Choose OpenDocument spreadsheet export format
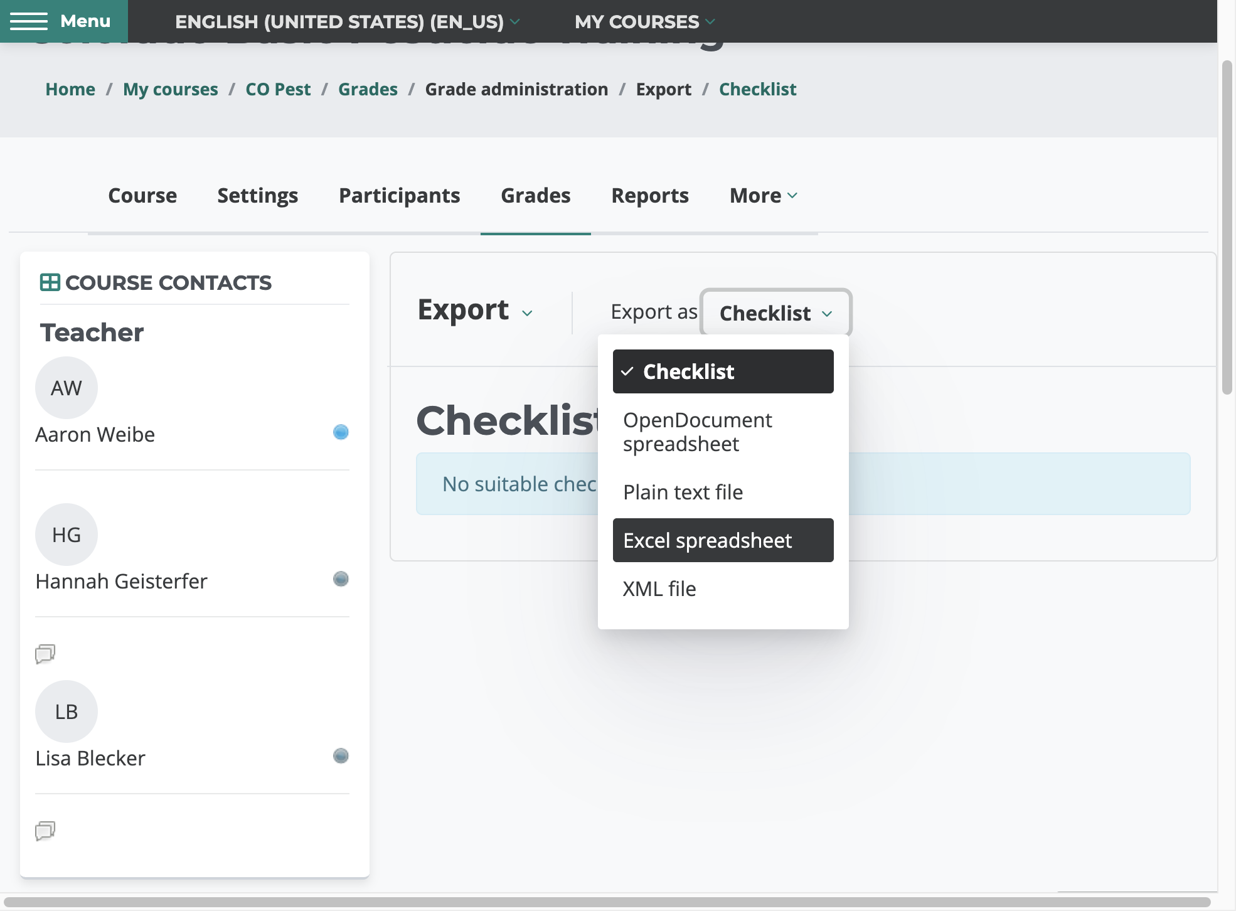This screenshot has width=1236, height=911. tap(723, 432)
